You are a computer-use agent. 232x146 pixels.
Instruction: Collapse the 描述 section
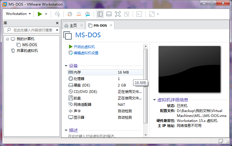click(x=66, y=130)
